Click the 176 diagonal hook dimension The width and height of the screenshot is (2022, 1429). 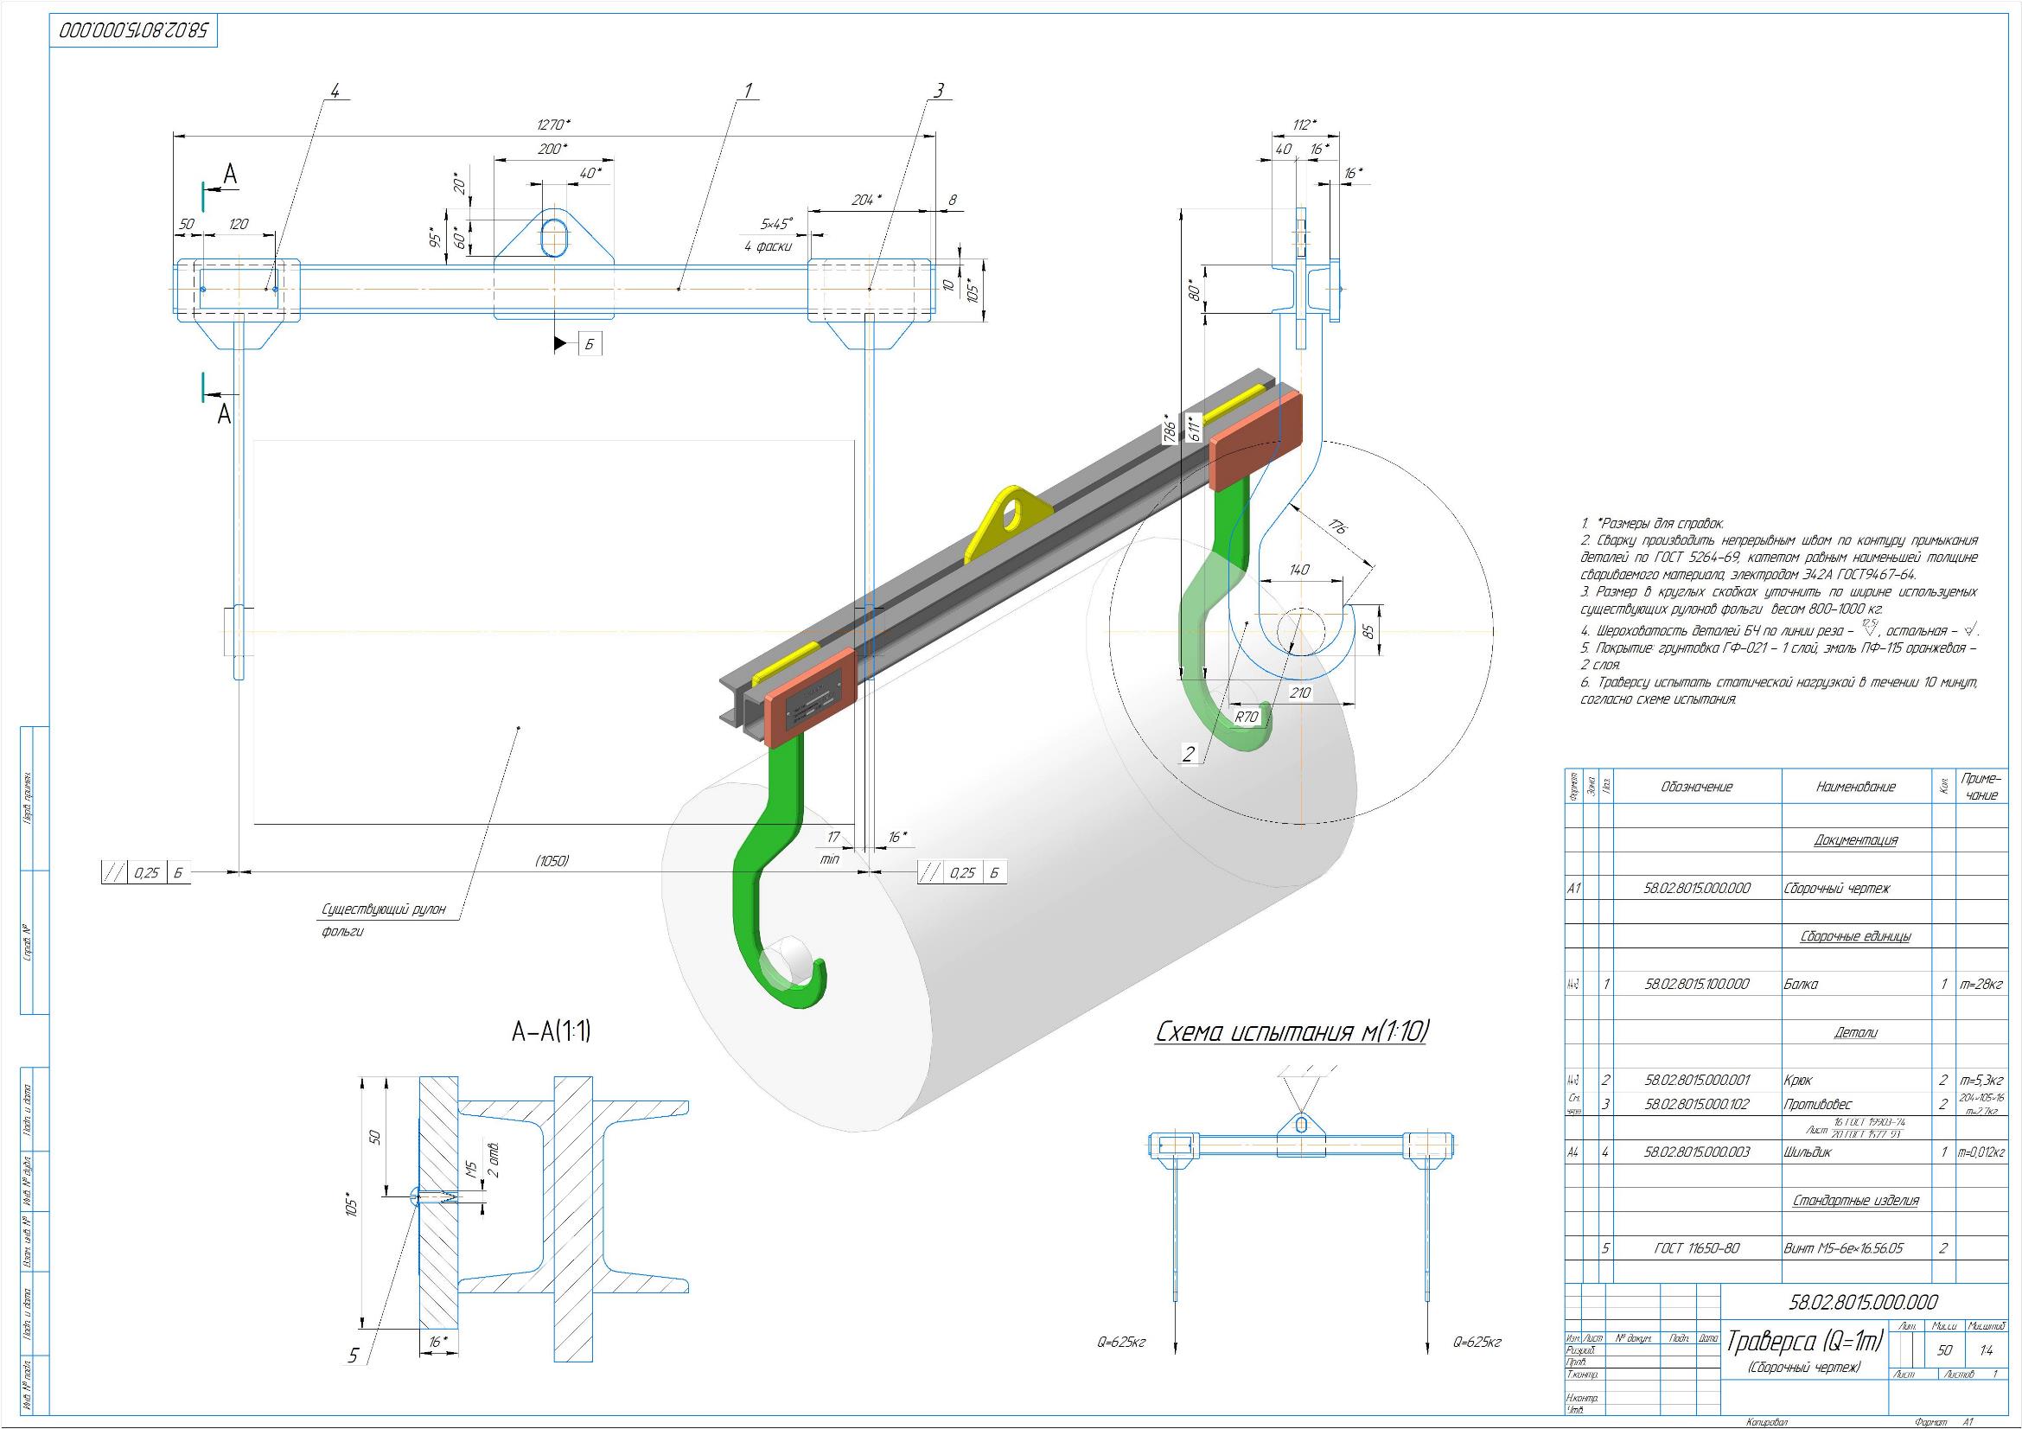point(1337,526)
